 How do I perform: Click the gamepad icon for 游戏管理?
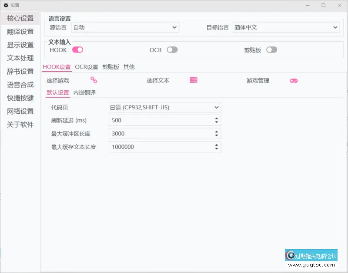[294, 81]
